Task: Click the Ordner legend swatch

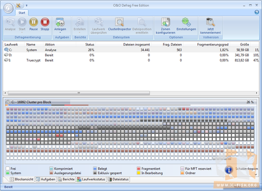Action: tap(182, 173)
